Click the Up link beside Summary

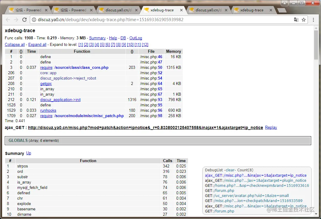pyautogui.click(x=29, y=153)
